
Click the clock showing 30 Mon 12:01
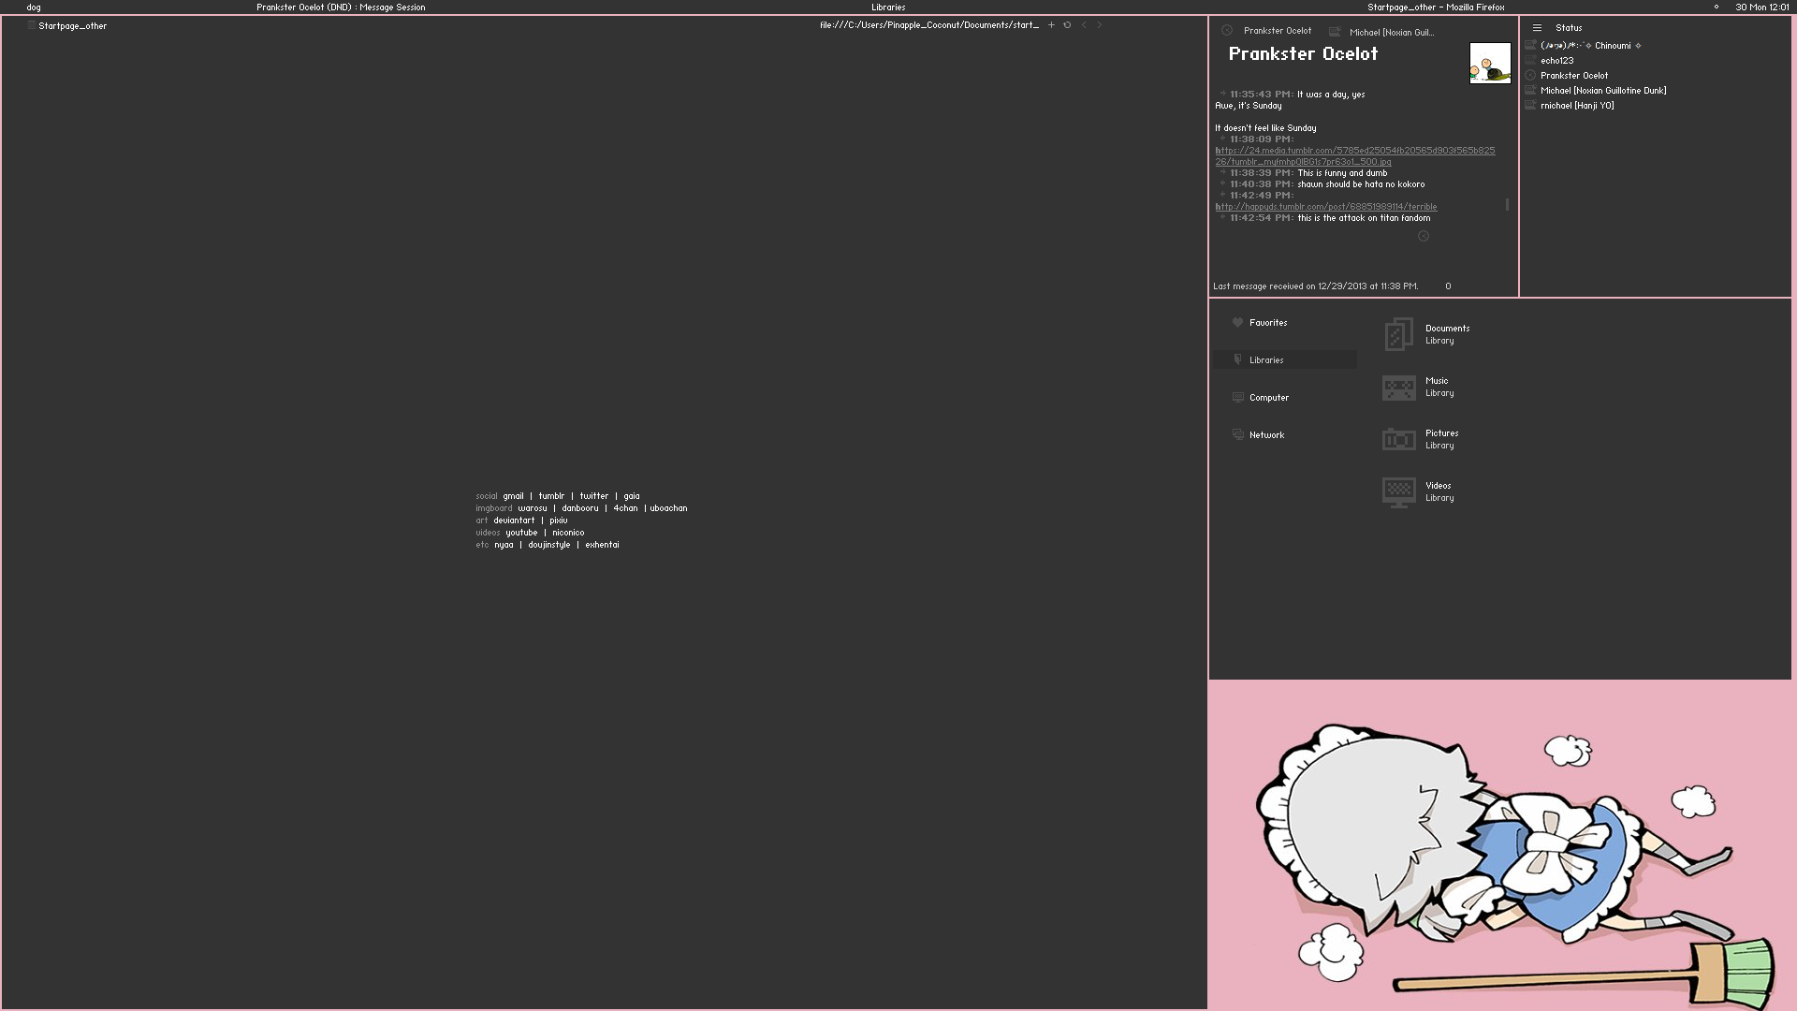tap(1761, 7)
